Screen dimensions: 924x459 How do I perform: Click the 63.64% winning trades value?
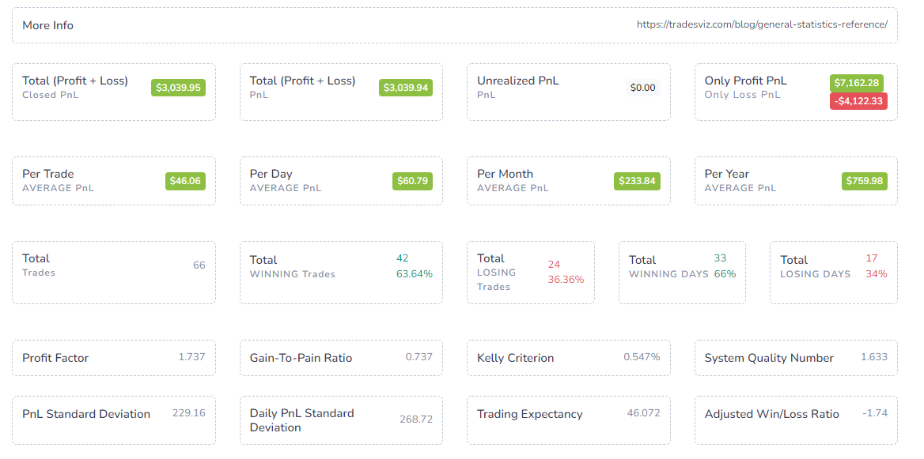point(415,274)
